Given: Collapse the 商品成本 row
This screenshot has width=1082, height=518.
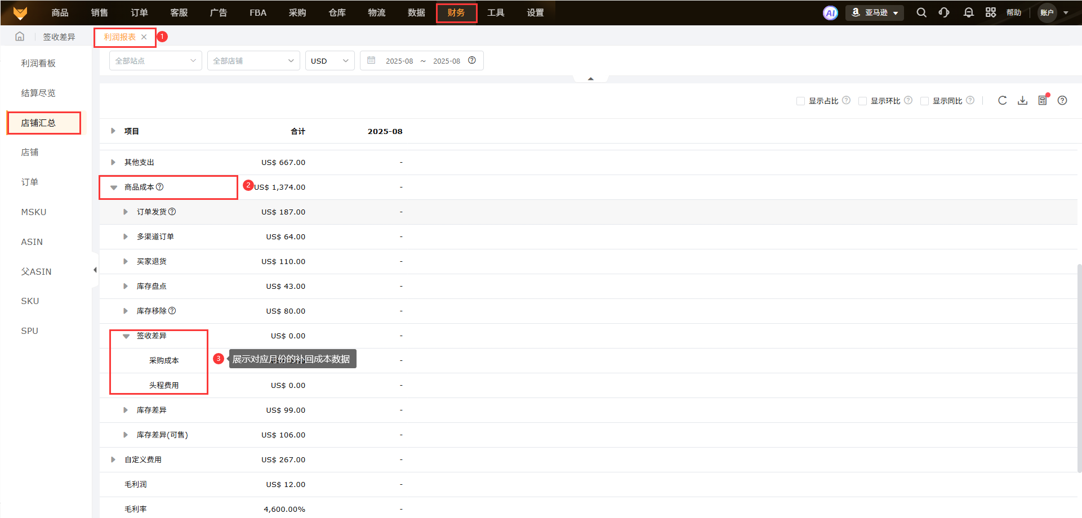Looking at the screenshot, I should click(x=114, y=187).
